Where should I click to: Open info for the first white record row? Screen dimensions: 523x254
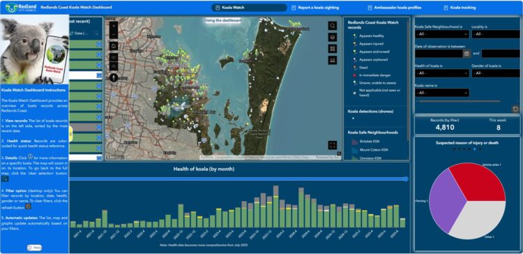coord(99,75)
